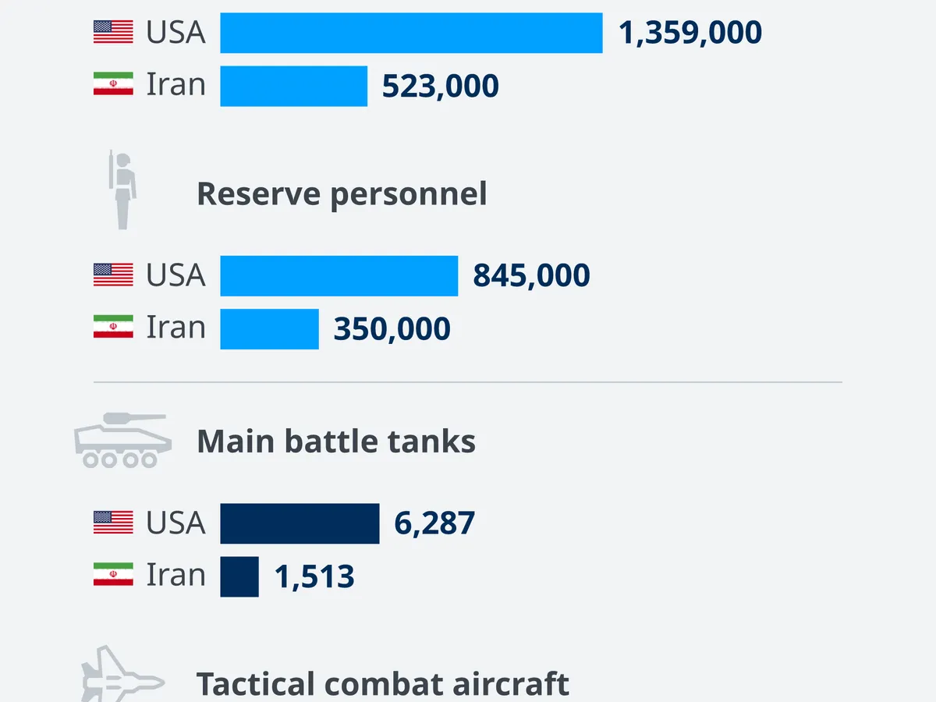Click the Reserve personnel heading
Image resolution: width=936 pixels, height=702 pixels.
coord(342,193)
